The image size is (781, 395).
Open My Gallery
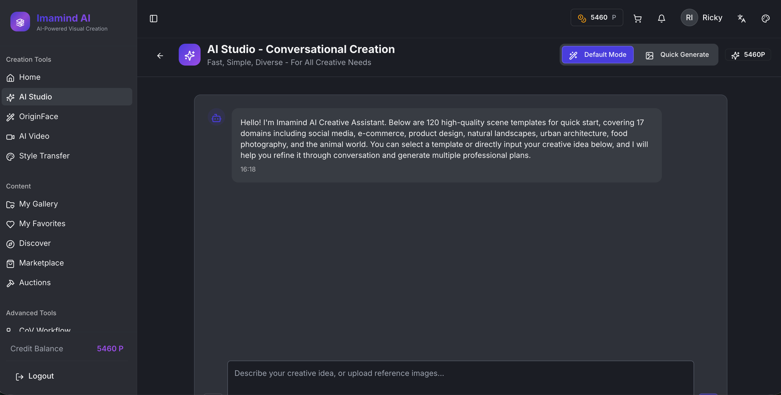[38, 204]
